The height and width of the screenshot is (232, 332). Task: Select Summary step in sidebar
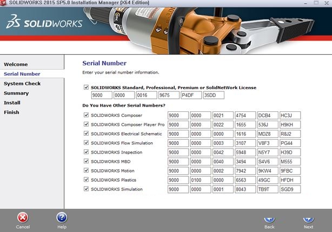(x=16, y=93)
